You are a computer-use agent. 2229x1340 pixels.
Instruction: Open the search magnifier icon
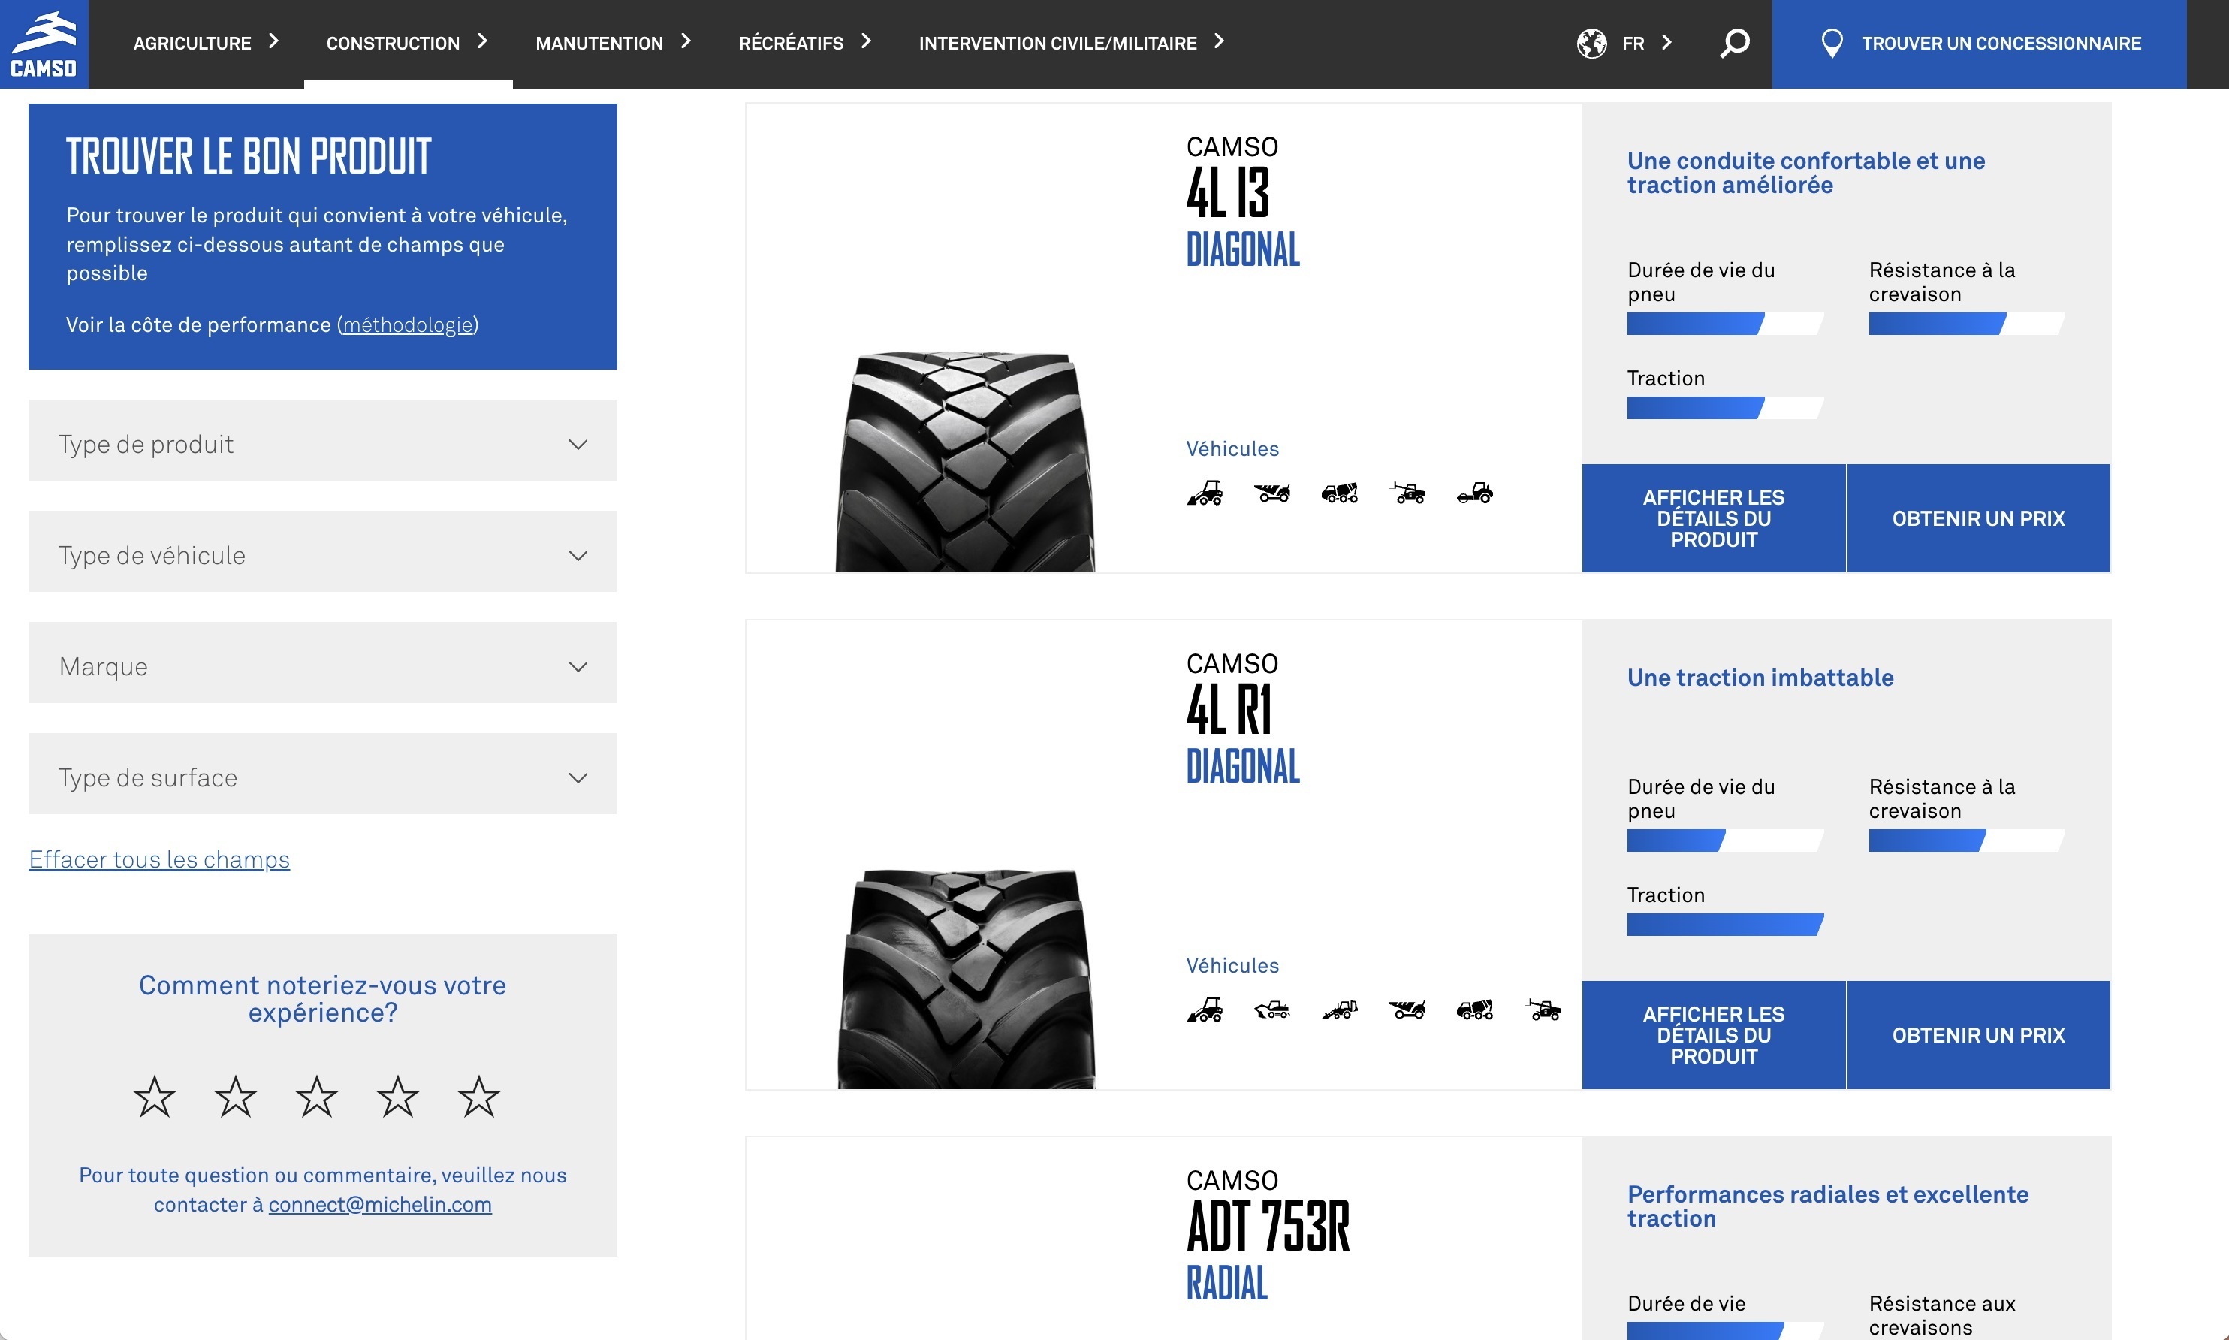click(1733, 43)
